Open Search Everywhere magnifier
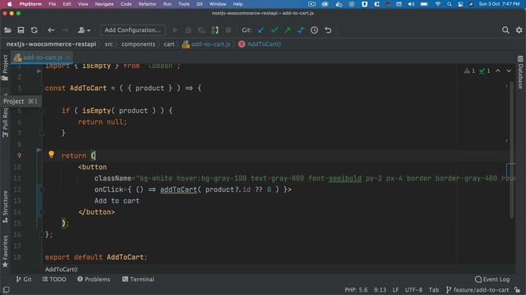The image size is (526, 295). [505, 30]
